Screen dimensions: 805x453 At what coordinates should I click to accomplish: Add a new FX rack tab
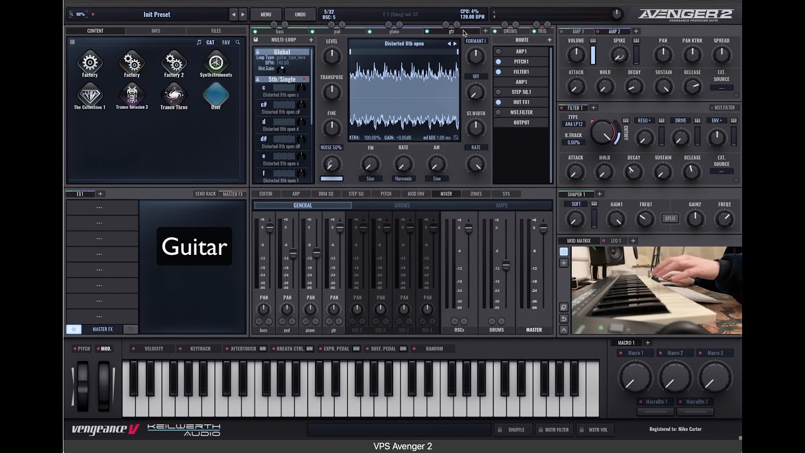click(x=100, y=194)
